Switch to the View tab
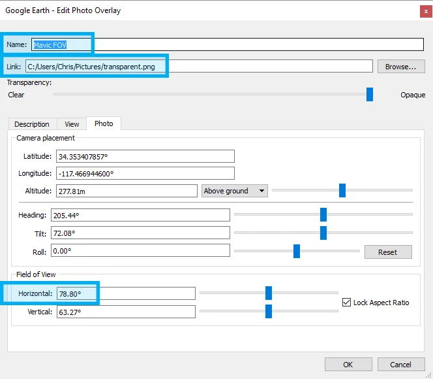The height and width of the screenshot is (379, 433). click(x=72, y=124)
